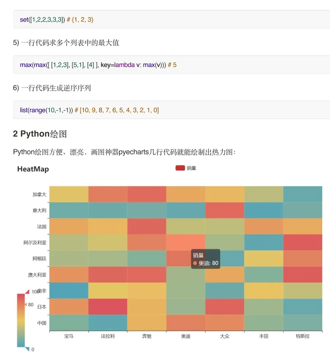Click the heatmap cell for 中国 and 特斯拉

click(x=303, y=323)
